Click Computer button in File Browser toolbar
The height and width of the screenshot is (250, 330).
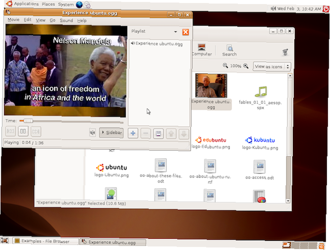[202, 50]
